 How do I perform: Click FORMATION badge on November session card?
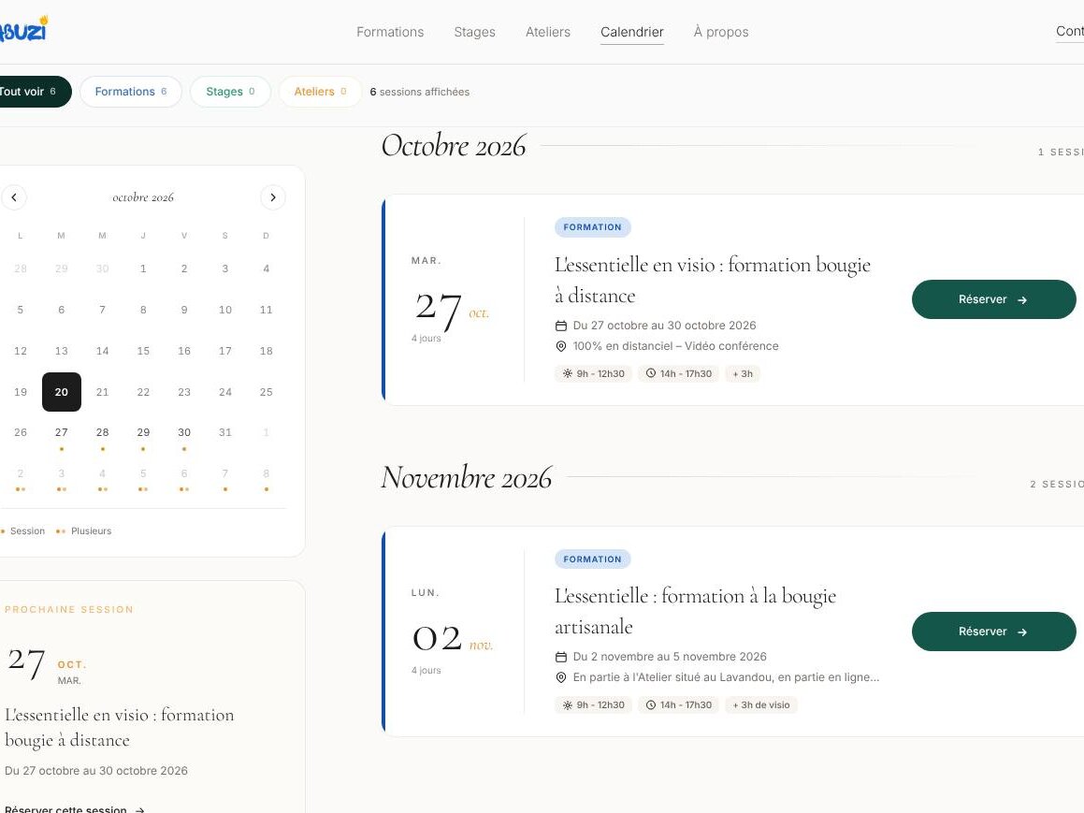point(592,559)
